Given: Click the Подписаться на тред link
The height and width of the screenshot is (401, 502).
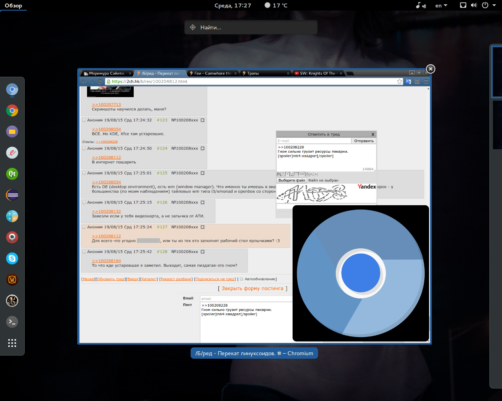Looking at the screenshot, I should point(215,279).
